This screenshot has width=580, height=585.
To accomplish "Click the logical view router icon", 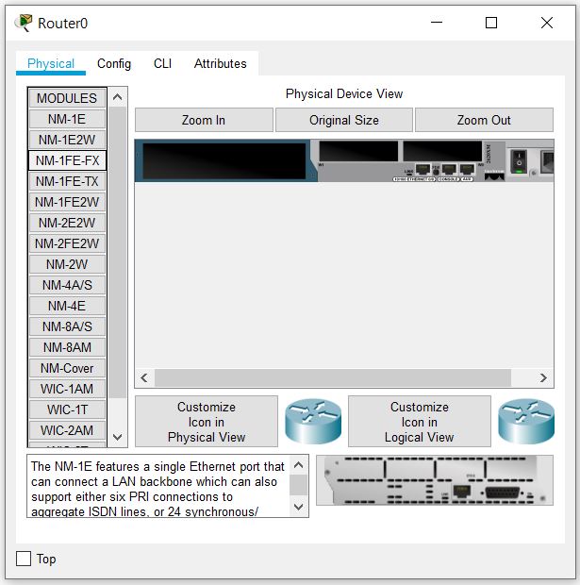I will point(526,421).
